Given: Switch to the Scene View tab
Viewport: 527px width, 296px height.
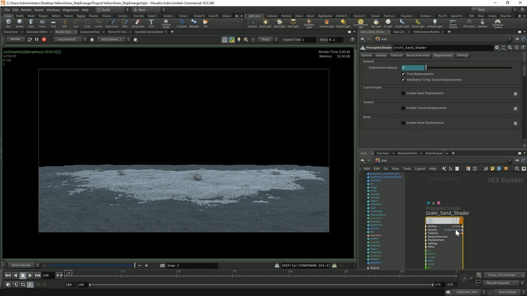Looking at the screenshot, I should tap(11, 32).
